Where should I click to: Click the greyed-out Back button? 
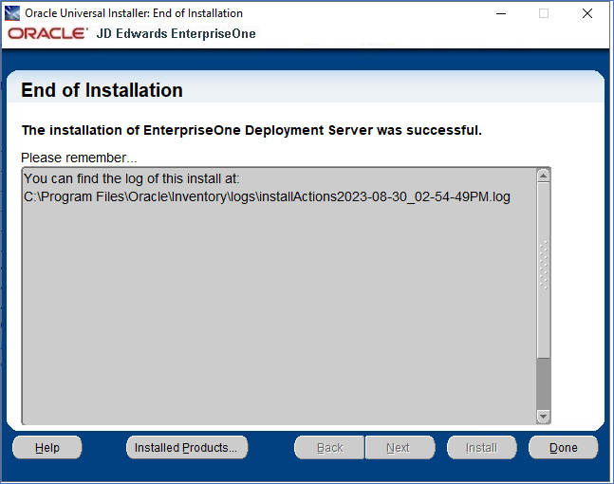[x=329, y=447]
